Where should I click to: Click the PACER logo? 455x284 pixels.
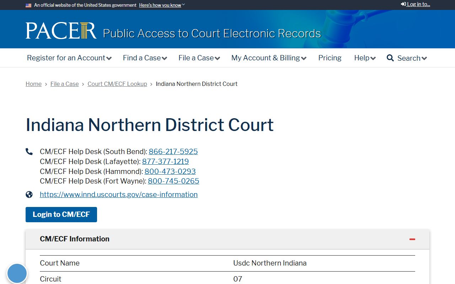pos(61,31)
